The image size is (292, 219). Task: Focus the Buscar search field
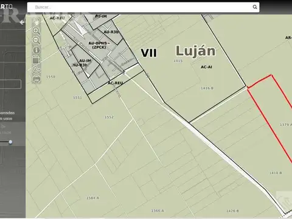point(143,7)
